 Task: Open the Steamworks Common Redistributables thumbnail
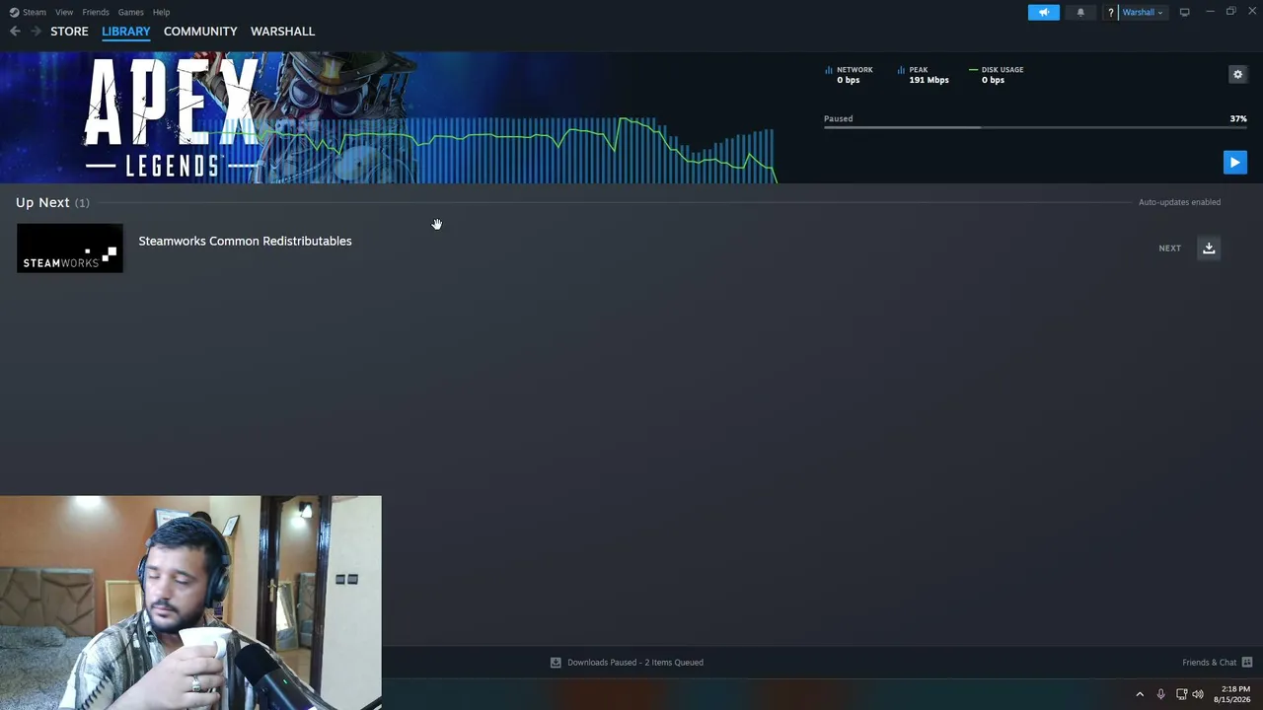(x=70, y=248)
